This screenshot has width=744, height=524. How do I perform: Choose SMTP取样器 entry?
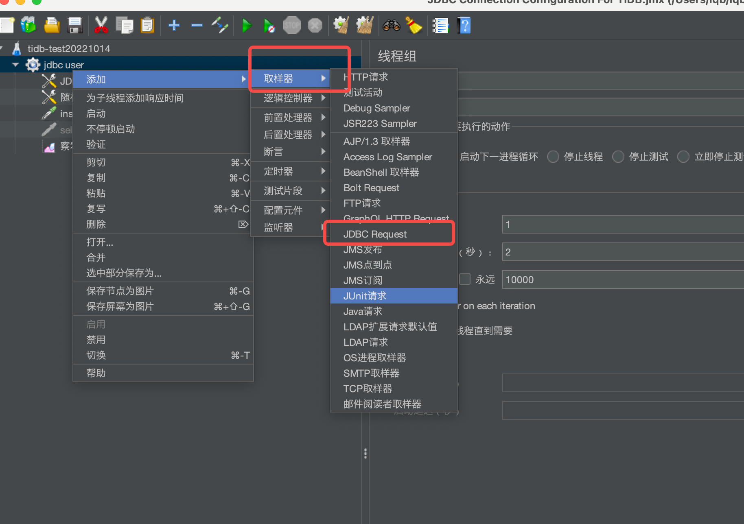click(x=394, y=373)
